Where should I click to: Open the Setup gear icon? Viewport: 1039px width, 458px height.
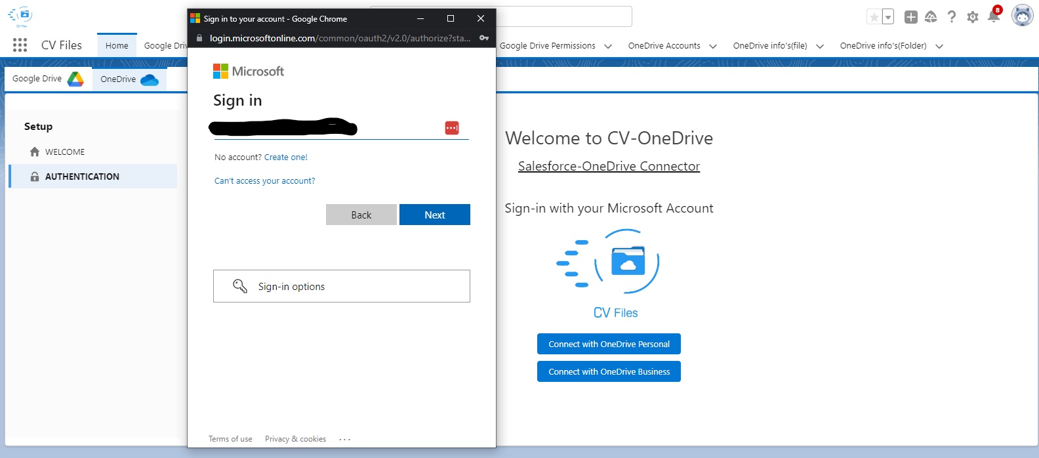click(x=973, y=17)
